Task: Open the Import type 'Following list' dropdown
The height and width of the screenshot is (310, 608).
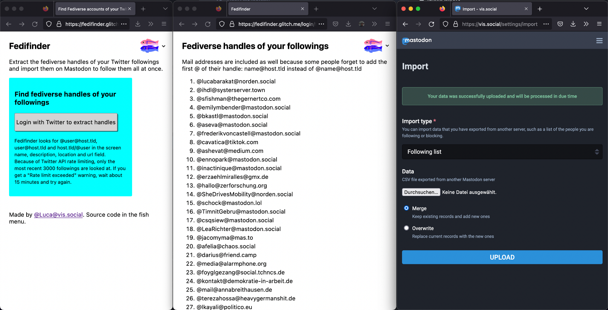Action: tap(502, 152)
